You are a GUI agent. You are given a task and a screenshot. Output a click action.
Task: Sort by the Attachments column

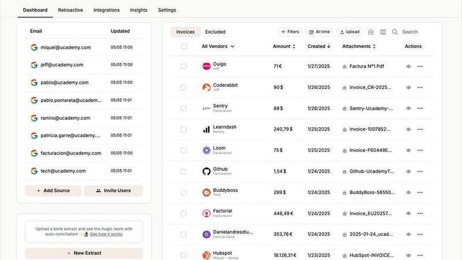tap(359, 46)
